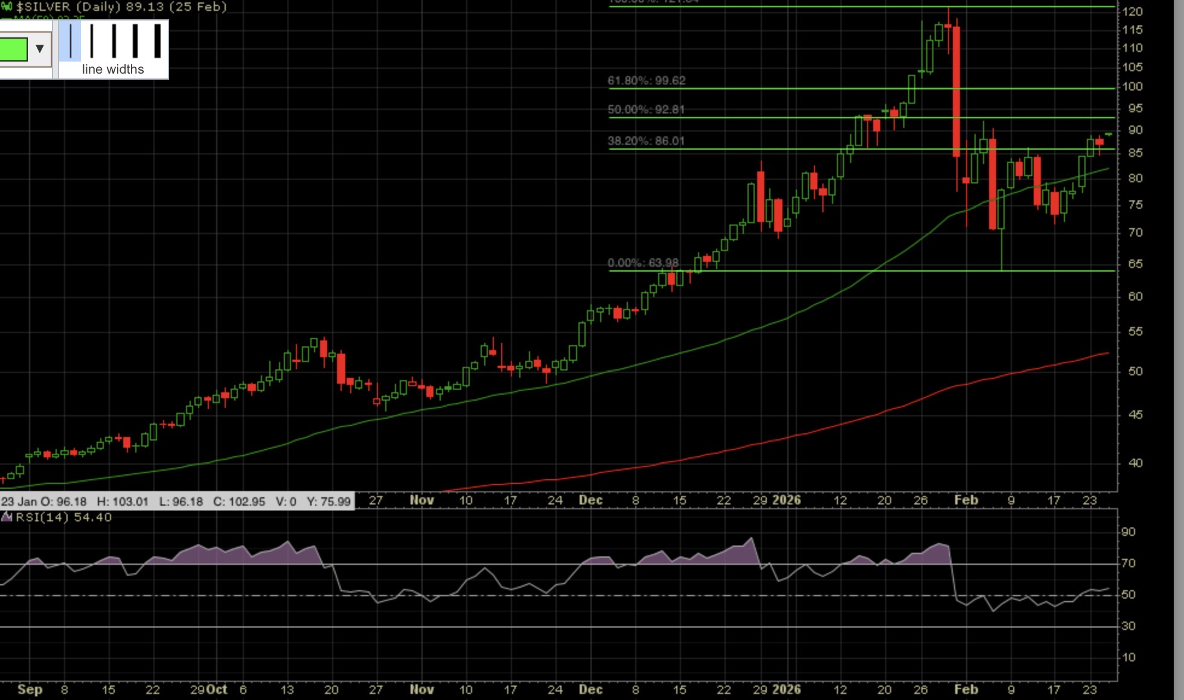
Task: Select the 50.00%: 92.81 Fibonacci label
Action: 646,110
